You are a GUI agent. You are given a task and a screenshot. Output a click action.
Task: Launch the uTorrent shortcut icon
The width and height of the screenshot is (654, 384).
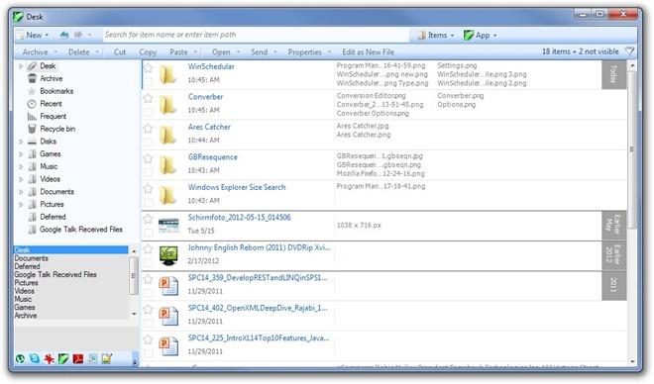click(20, 358)
